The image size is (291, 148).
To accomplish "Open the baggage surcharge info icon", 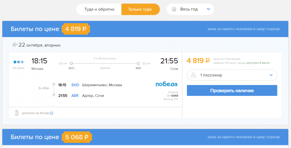I will click(51, 113).
